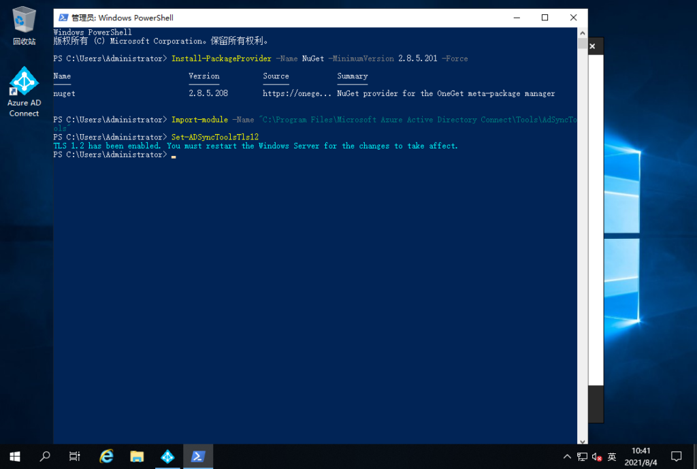Close the window behind PowerShell
The image size is (697, 469).
click(592, 46)
